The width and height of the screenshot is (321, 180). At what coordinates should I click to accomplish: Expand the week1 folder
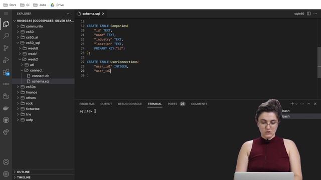44,54
